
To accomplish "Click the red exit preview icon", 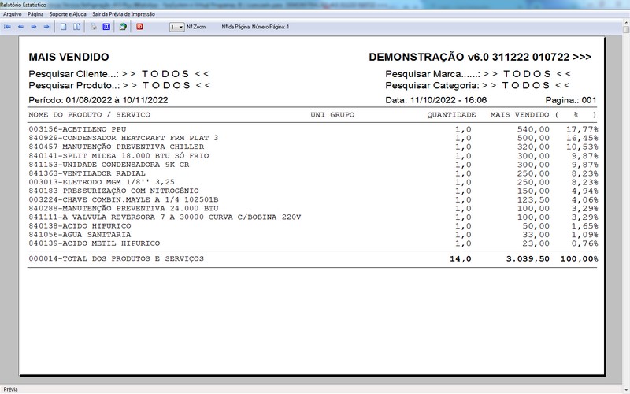I will click(140, 27).
